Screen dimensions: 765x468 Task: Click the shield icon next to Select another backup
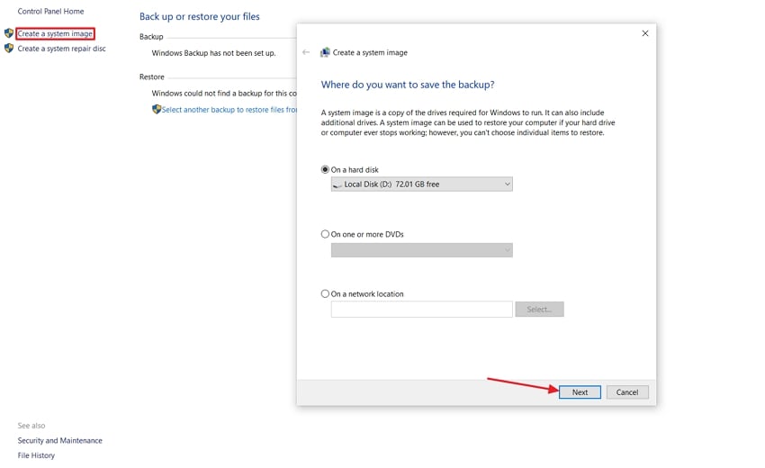(156, 109)
